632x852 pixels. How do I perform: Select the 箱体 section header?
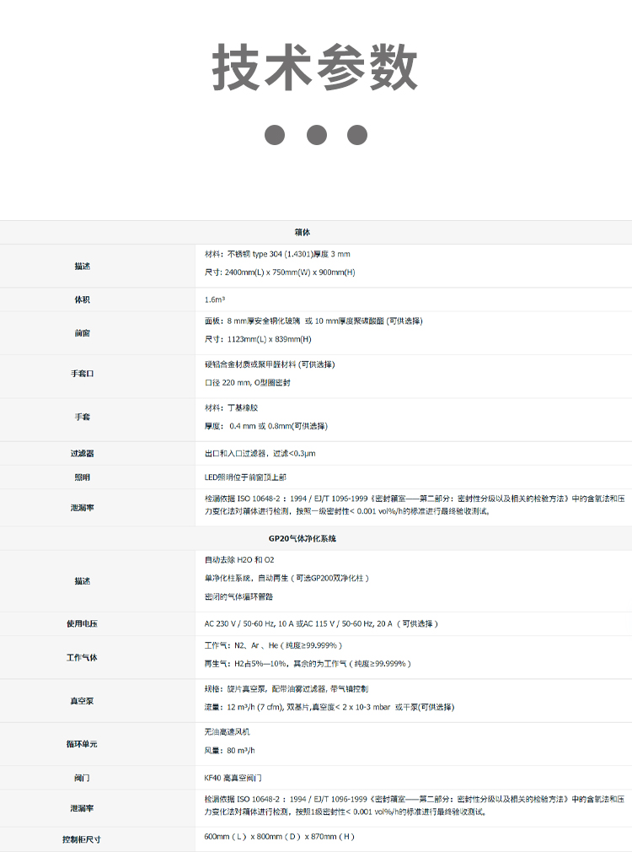click(303, 232)
